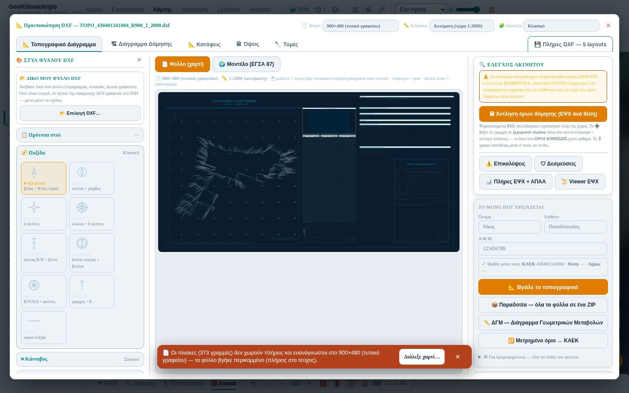Viewport: 629px width, 393px height.
Task: Click the Πλήρες DXF — 5 layouts button
Action: [x=570, y=44]
